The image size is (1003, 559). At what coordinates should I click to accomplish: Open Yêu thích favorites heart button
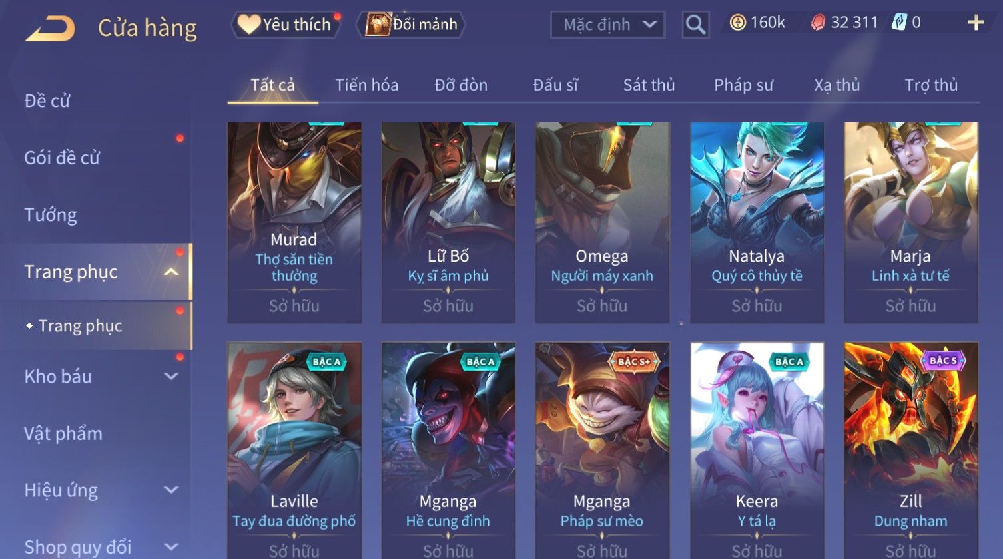[286, 25]
